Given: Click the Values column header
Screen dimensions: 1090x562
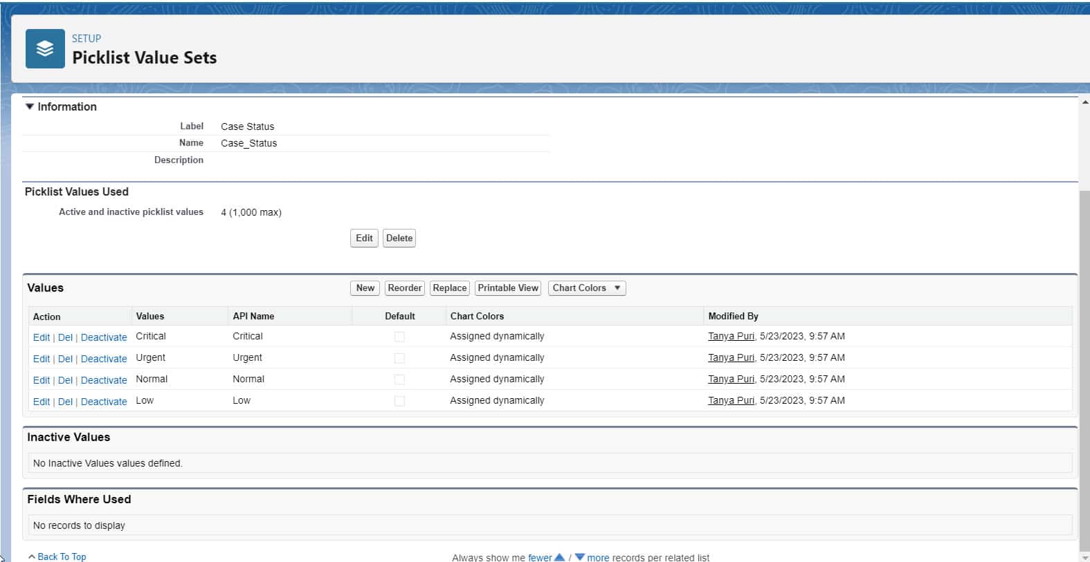Looking at the screenshot, I should point(150,316).
